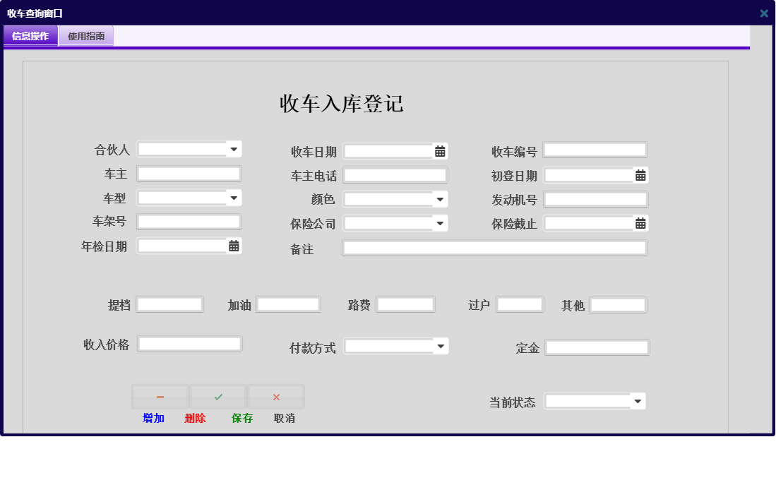
Task: Open the 车型 dropdown
Action: click(x=235, y=197)
